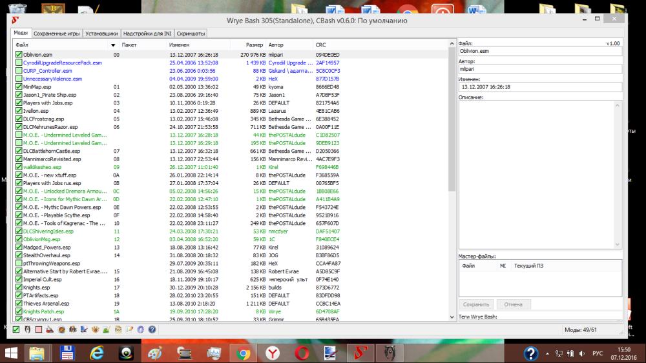
Task: Open help via blue question mark icon
Action: 152,329
